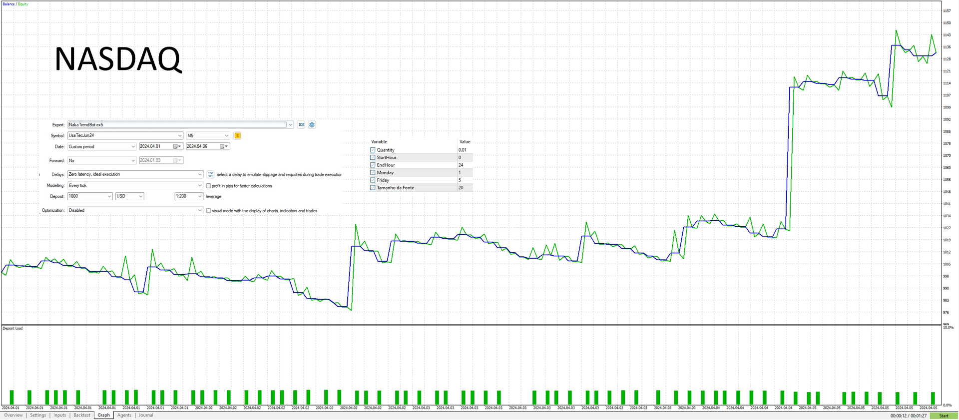Open the expert in the IDE editor

(x=301, y=125)
